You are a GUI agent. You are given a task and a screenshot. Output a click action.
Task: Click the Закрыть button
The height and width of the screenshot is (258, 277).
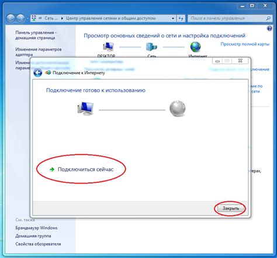pyautogui.click(x=231, y=208)
